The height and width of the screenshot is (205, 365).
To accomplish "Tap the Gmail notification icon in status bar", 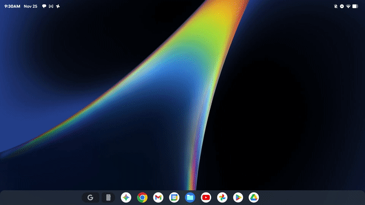I will (51, 6).
